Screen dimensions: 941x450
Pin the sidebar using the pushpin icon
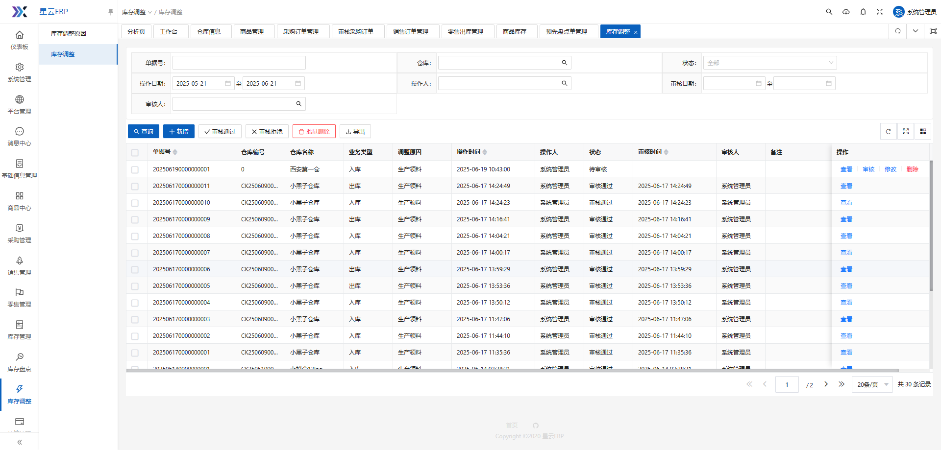tap(110, 12)
